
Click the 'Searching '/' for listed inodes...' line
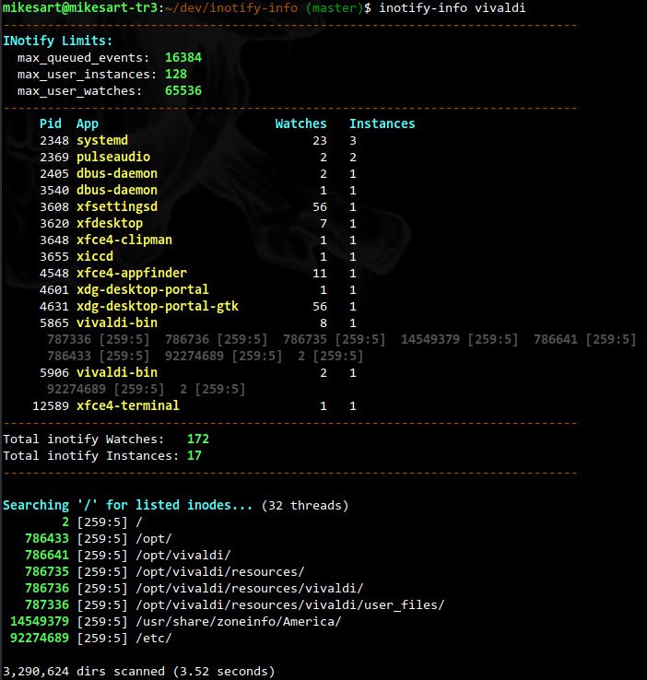click(x=127, y=505)
